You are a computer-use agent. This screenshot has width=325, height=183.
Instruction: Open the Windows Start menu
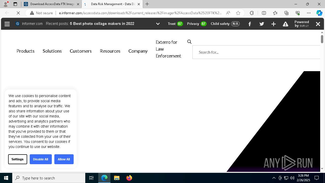click(6, 178)
